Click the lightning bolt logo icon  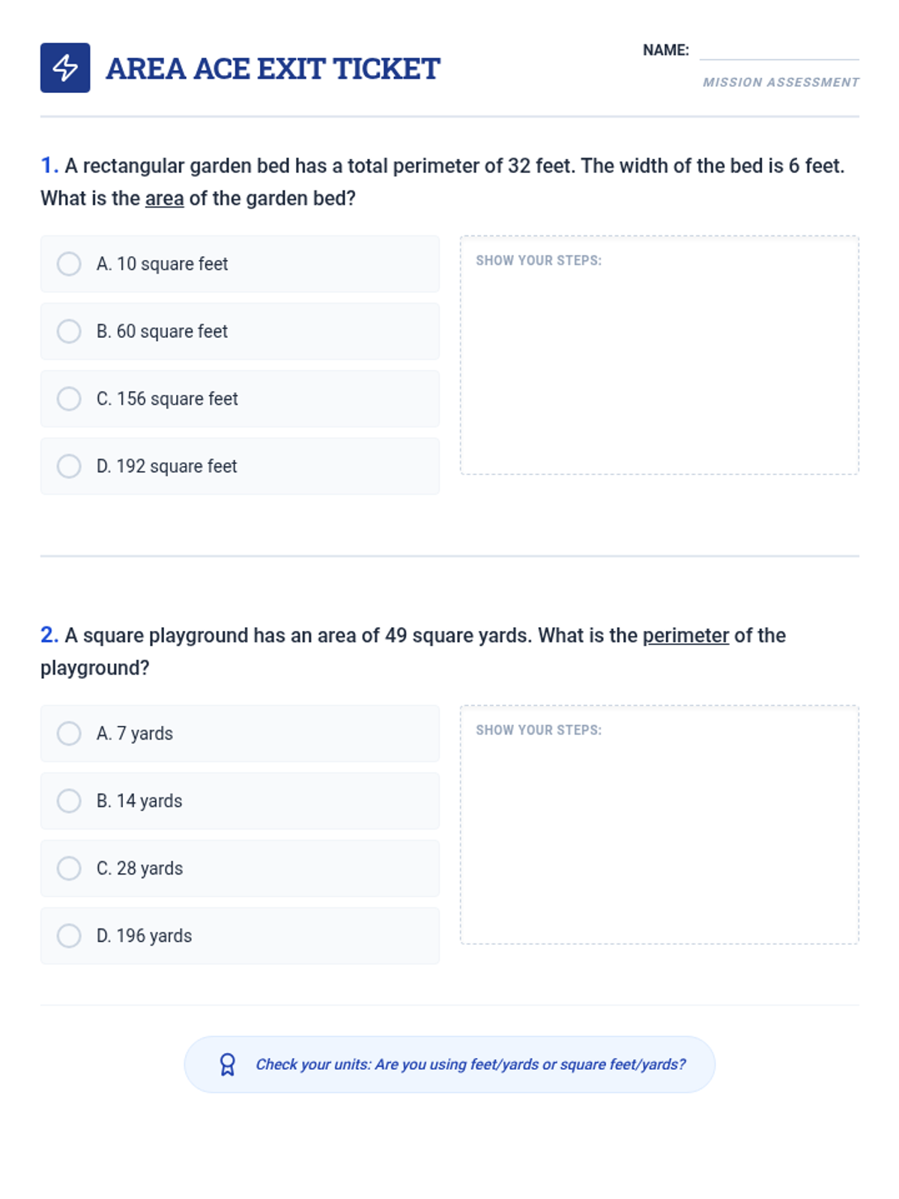coord(65,68)
